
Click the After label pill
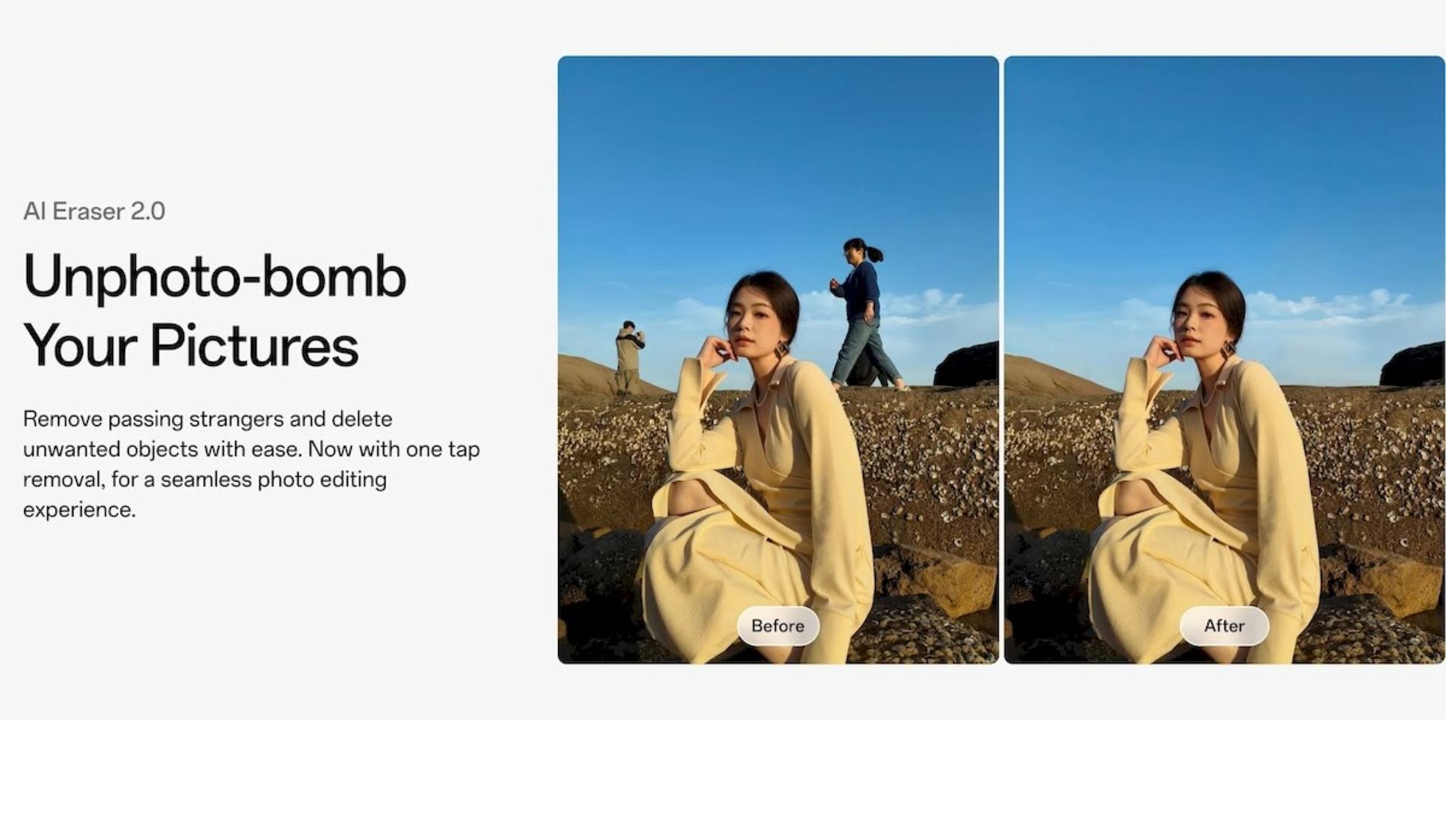coord(1224,626)
